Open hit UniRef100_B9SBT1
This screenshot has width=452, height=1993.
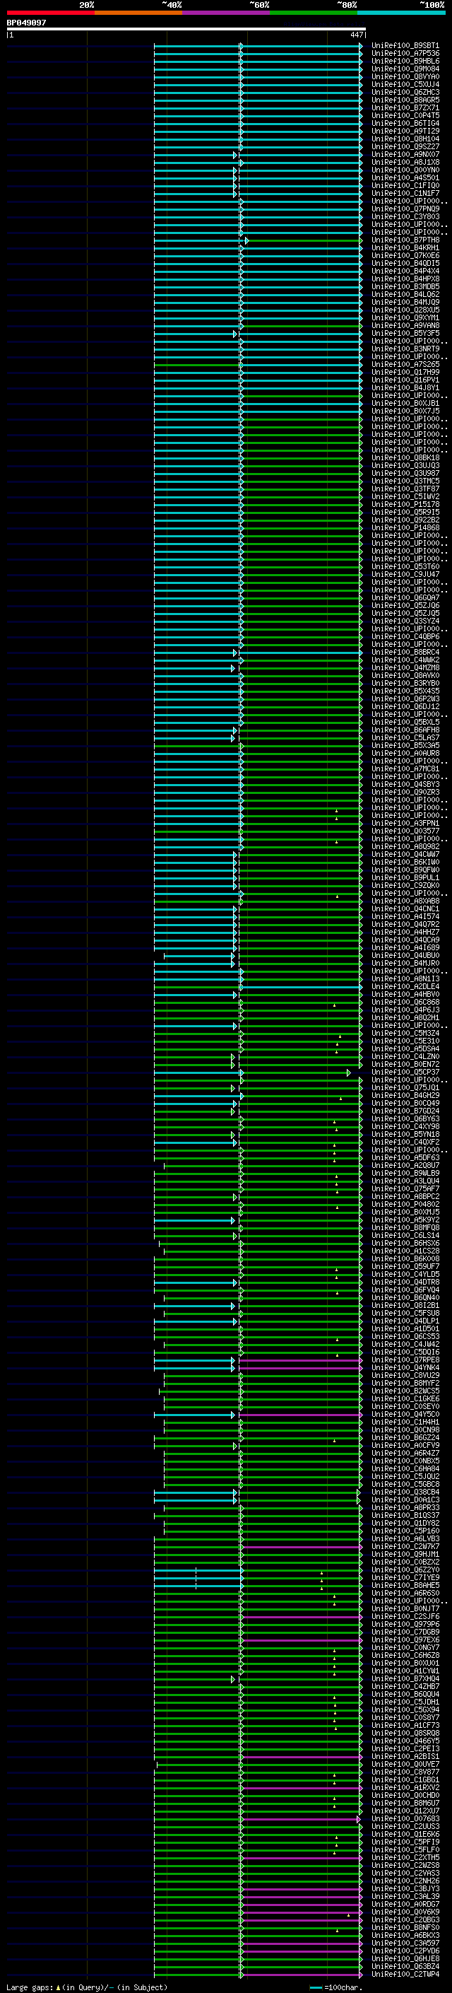pos(405,46)
